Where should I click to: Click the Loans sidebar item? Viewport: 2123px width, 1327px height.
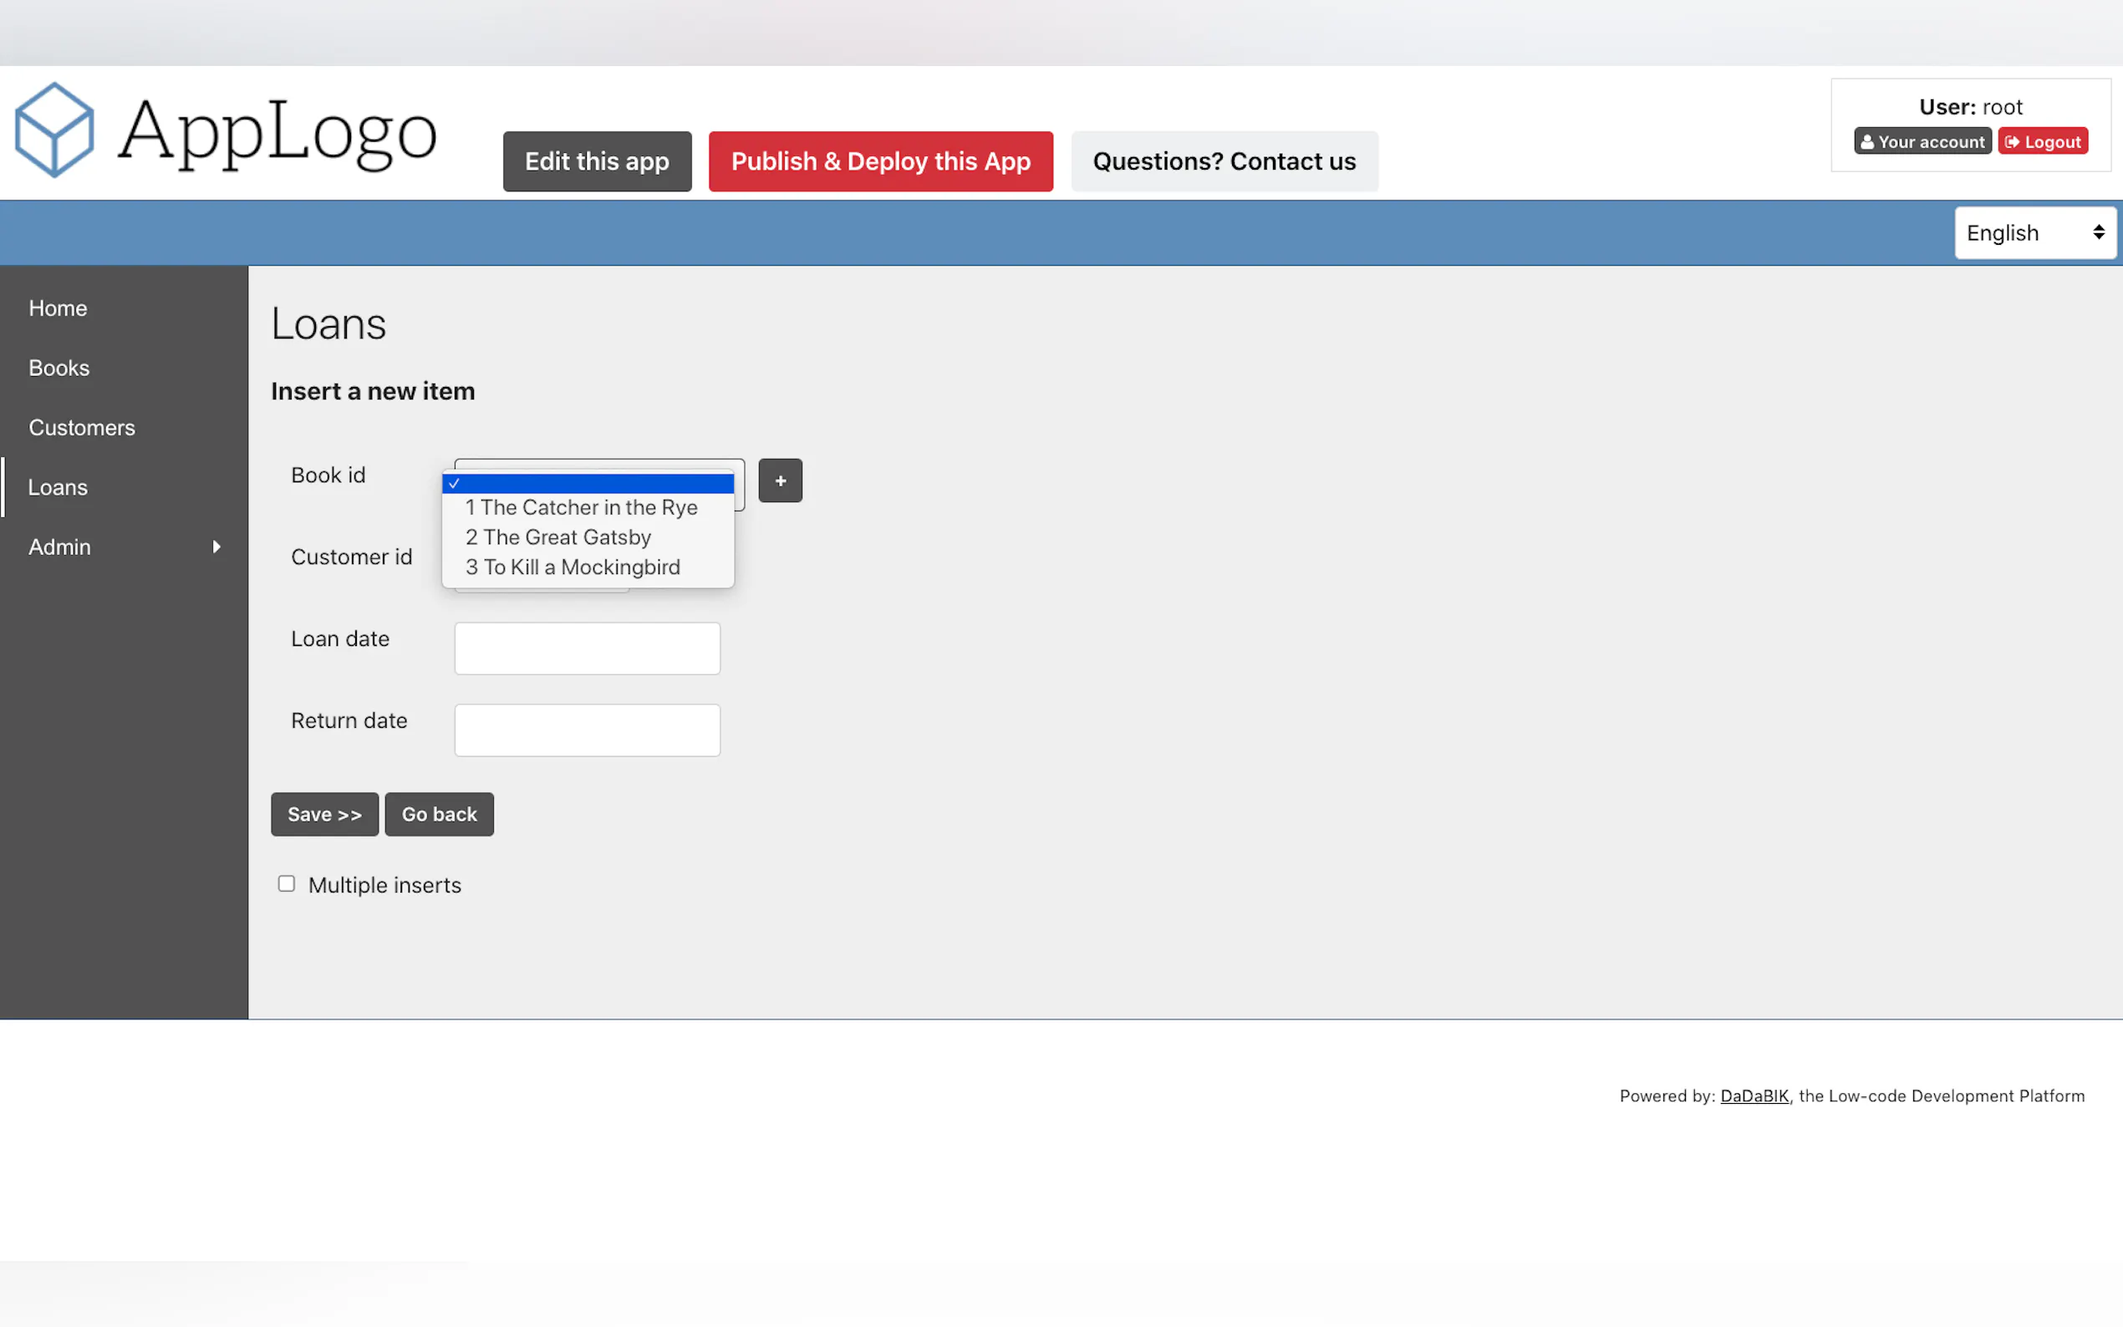click(58, 487)
